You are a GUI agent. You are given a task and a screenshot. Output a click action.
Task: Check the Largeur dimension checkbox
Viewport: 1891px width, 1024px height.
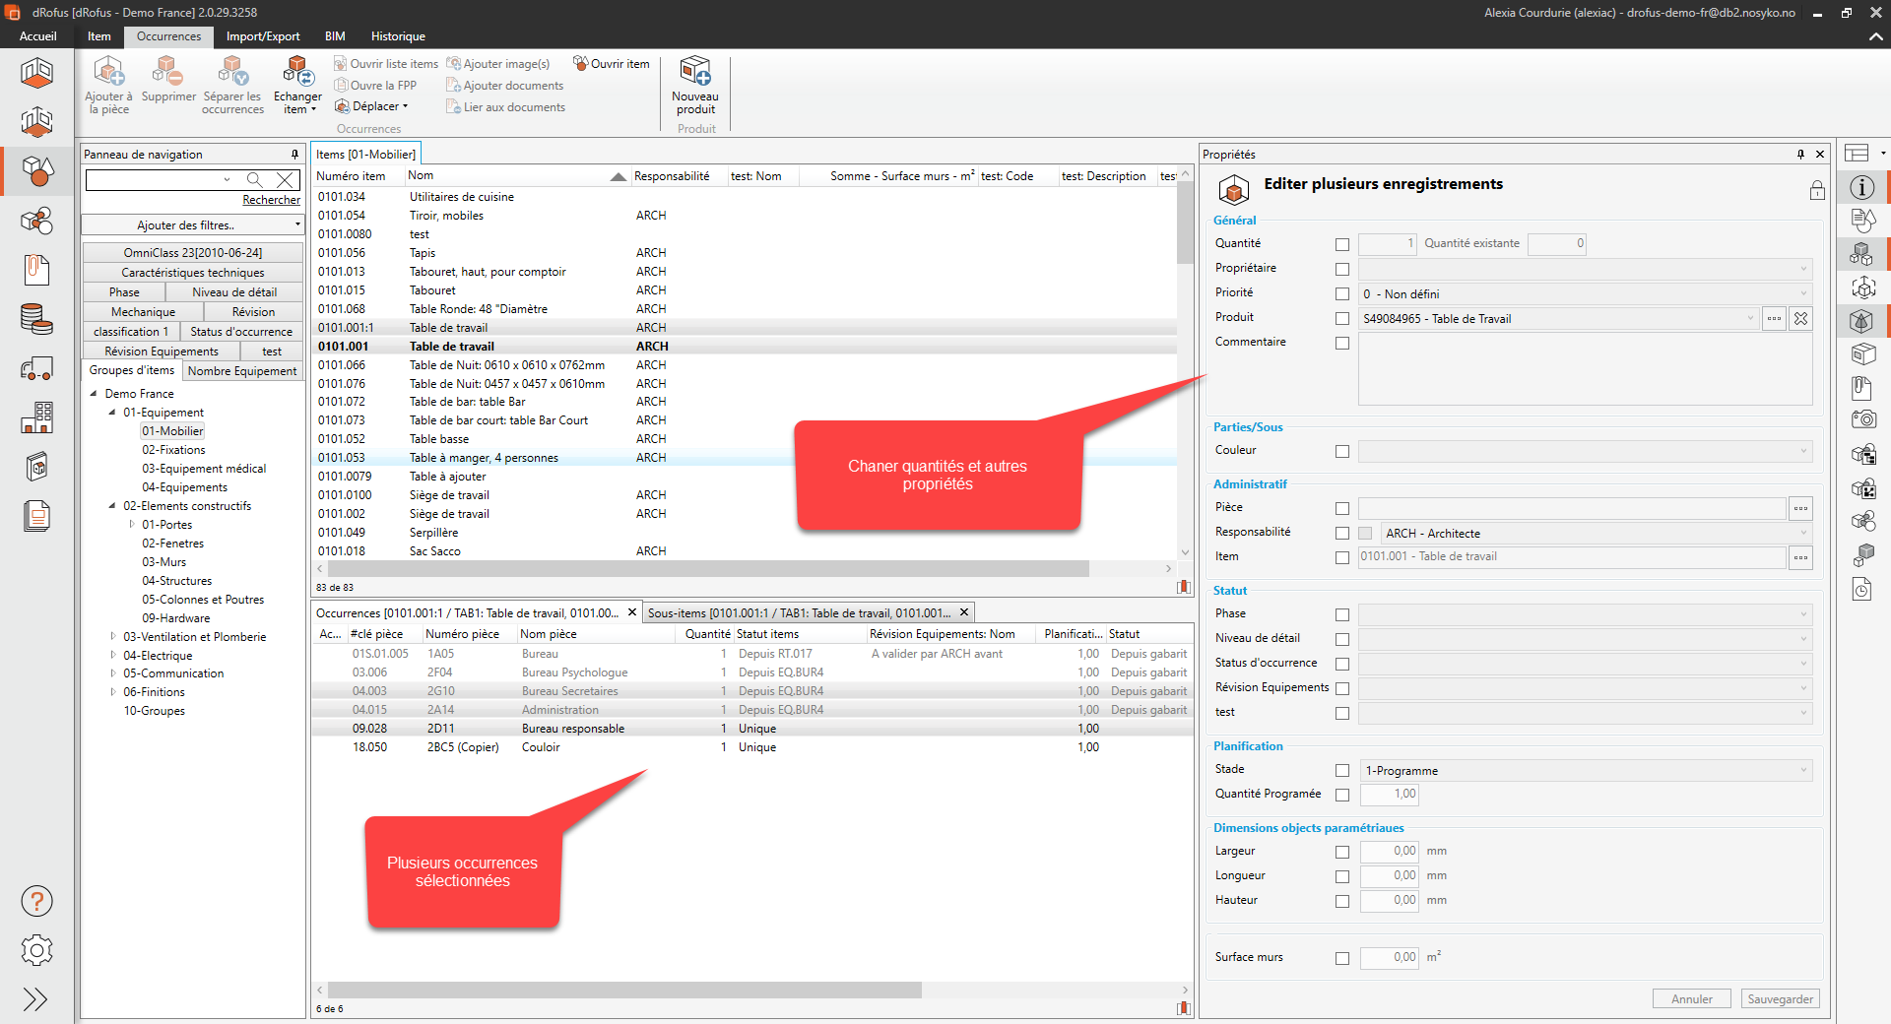point(1341,852)
